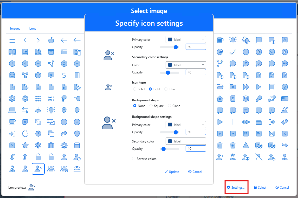This screenshot has height=198, width=298.
Task: Pick the dollar sign icon
Action: [64, 75]
